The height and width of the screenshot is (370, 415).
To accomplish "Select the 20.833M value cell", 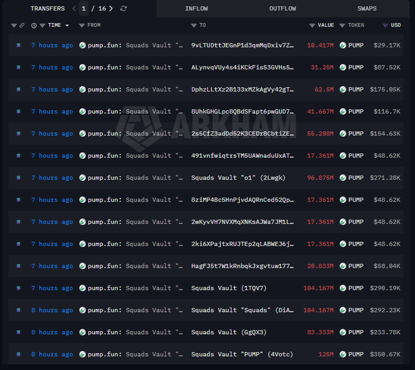I will click(320, 266).
